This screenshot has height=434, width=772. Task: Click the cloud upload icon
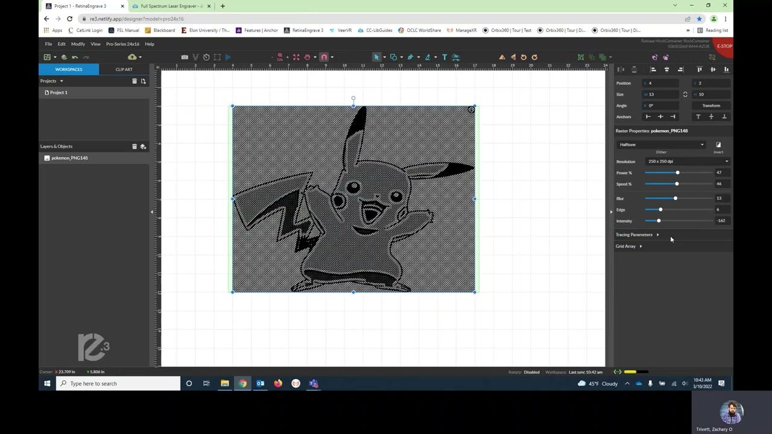pyautogui.click(x=132, y=57)
